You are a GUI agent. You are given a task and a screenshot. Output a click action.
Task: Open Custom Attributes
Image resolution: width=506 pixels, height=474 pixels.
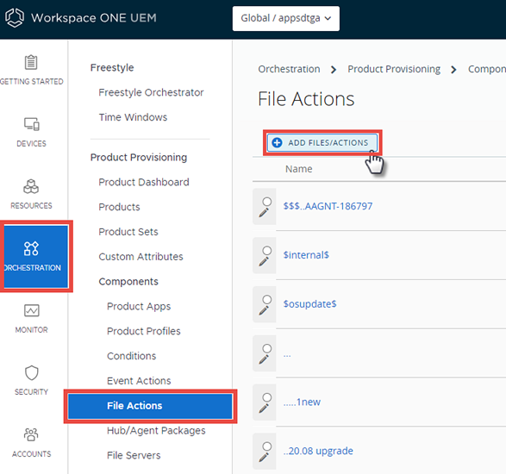click(141, 257)
